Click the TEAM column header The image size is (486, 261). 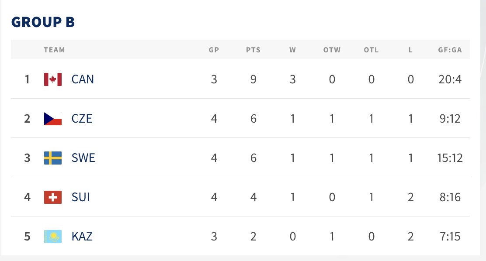click(x=54, y=50)
